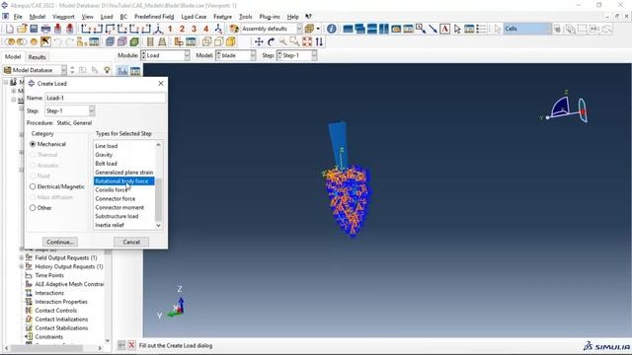Select the Pan view tool
The image size is (632, 355).
click(x=259, y=41)
